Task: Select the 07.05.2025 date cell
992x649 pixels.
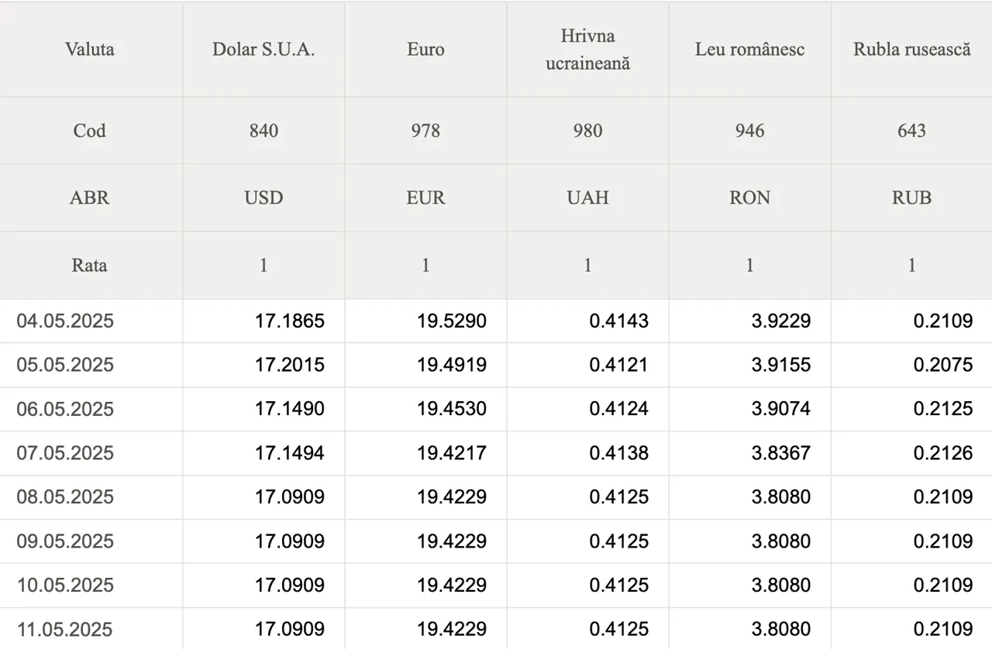Action: click(x=65, y=453)
